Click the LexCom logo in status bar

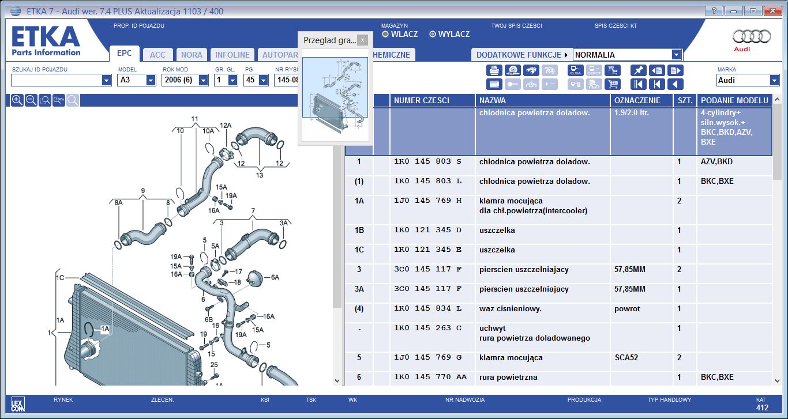[x=18, y=403]
